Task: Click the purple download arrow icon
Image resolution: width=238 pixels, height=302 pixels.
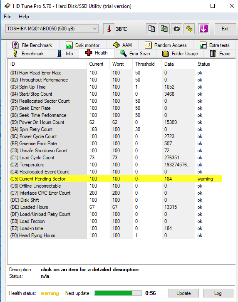Action: tap(204, 29)
